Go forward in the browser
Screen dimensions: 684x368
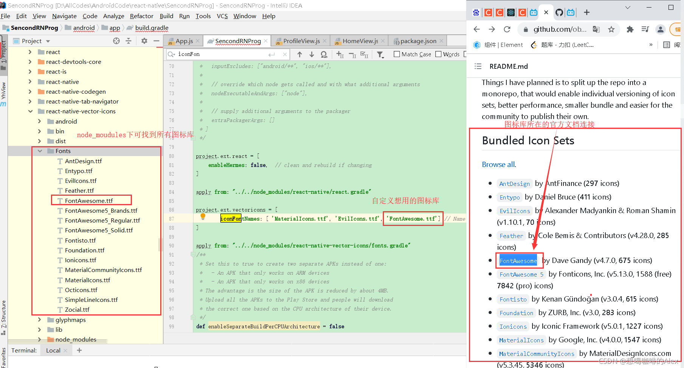pyautogui.click(x=492, y=29)
